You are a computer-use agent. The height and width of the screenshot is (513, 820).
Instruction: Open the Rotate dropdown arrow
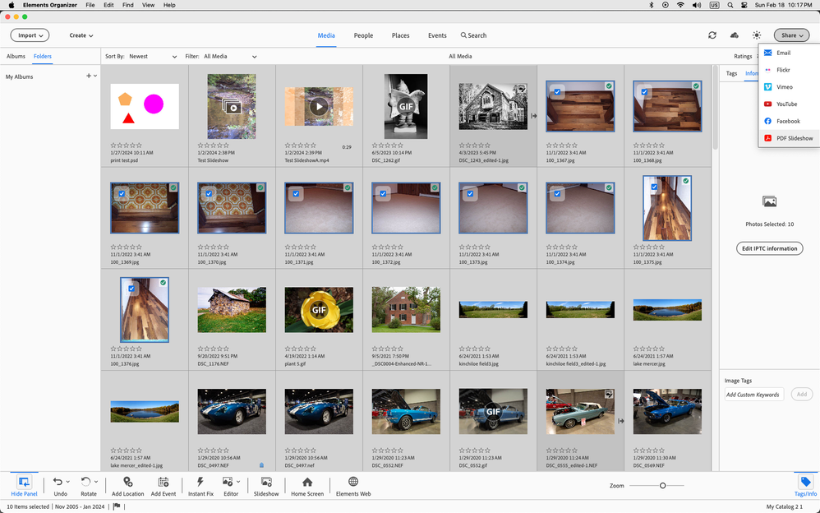pos(96,482)
